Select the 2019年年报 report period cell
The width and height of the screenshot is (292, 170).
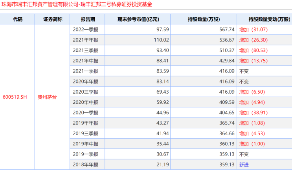pos(88,123)
